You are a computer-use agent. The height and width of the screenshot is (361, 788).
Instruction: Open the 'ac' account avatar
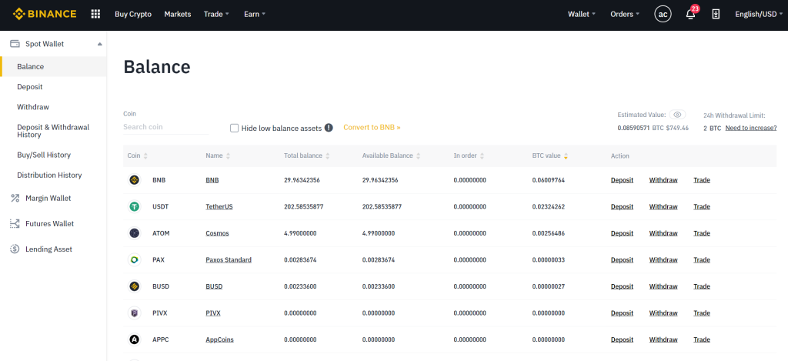(x=663, y=14)
